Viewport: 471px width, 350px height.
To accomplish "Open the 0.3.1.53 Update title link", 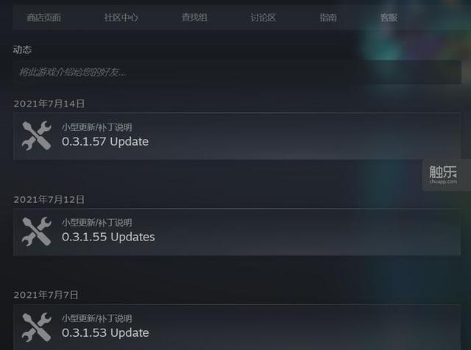I will coord(105,333).
